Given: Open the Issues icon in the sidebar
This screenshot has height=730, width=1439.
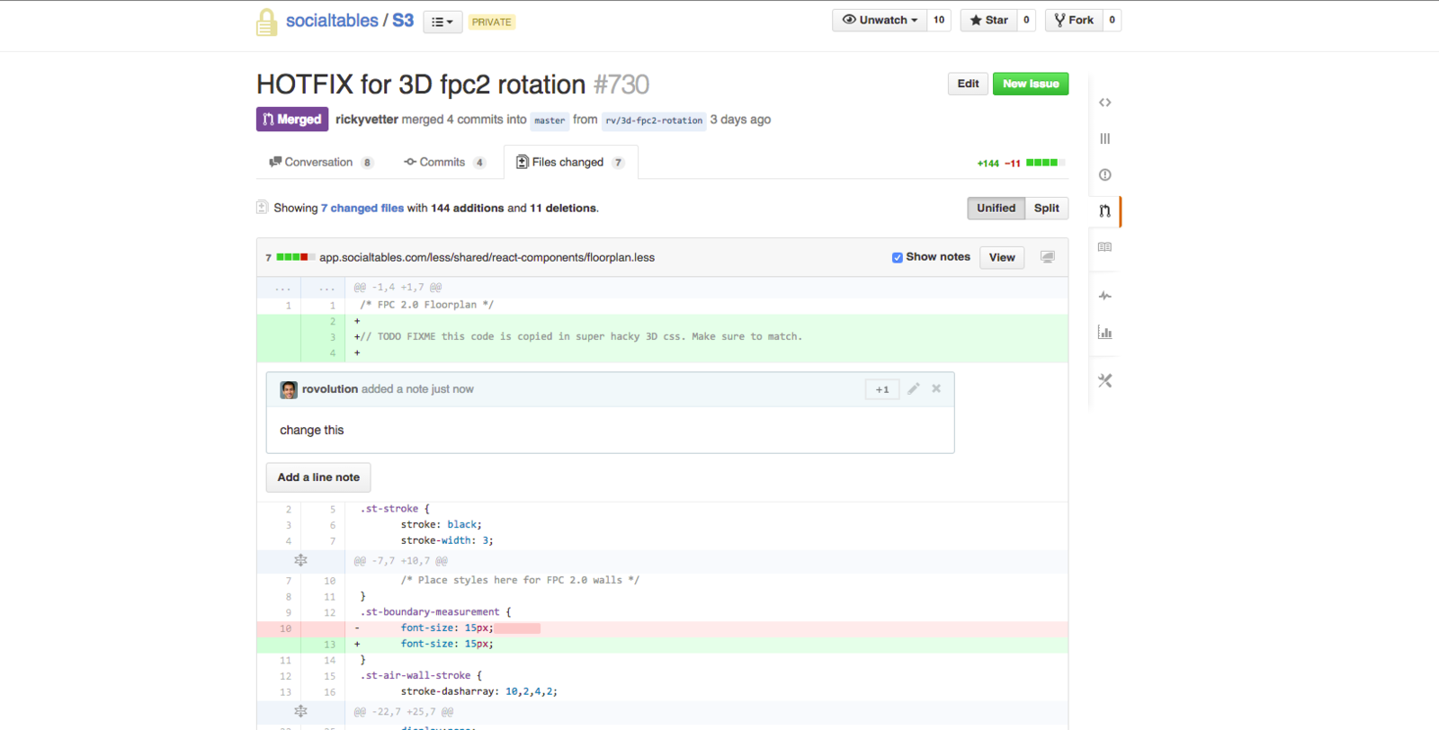Looking at the screenshot, I should click(1104, 174).
